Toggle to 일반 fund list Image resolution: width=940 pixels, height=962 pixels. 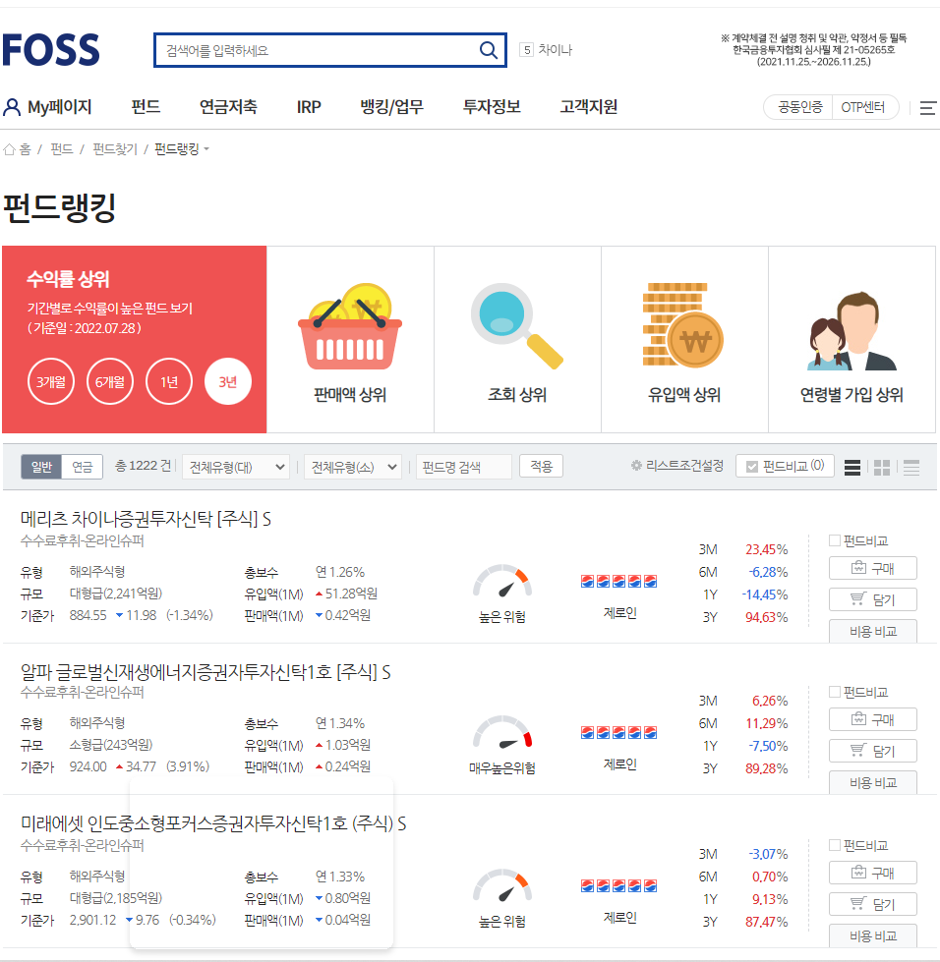tap(41, 467)
